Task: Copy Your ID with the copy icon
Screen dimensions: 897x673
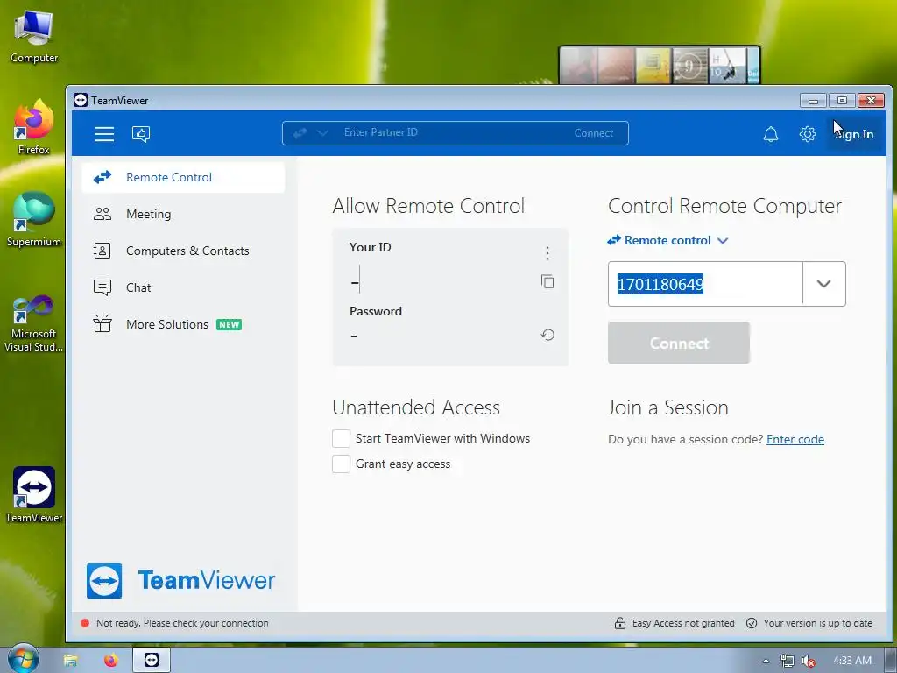Action: click(547, 281)
